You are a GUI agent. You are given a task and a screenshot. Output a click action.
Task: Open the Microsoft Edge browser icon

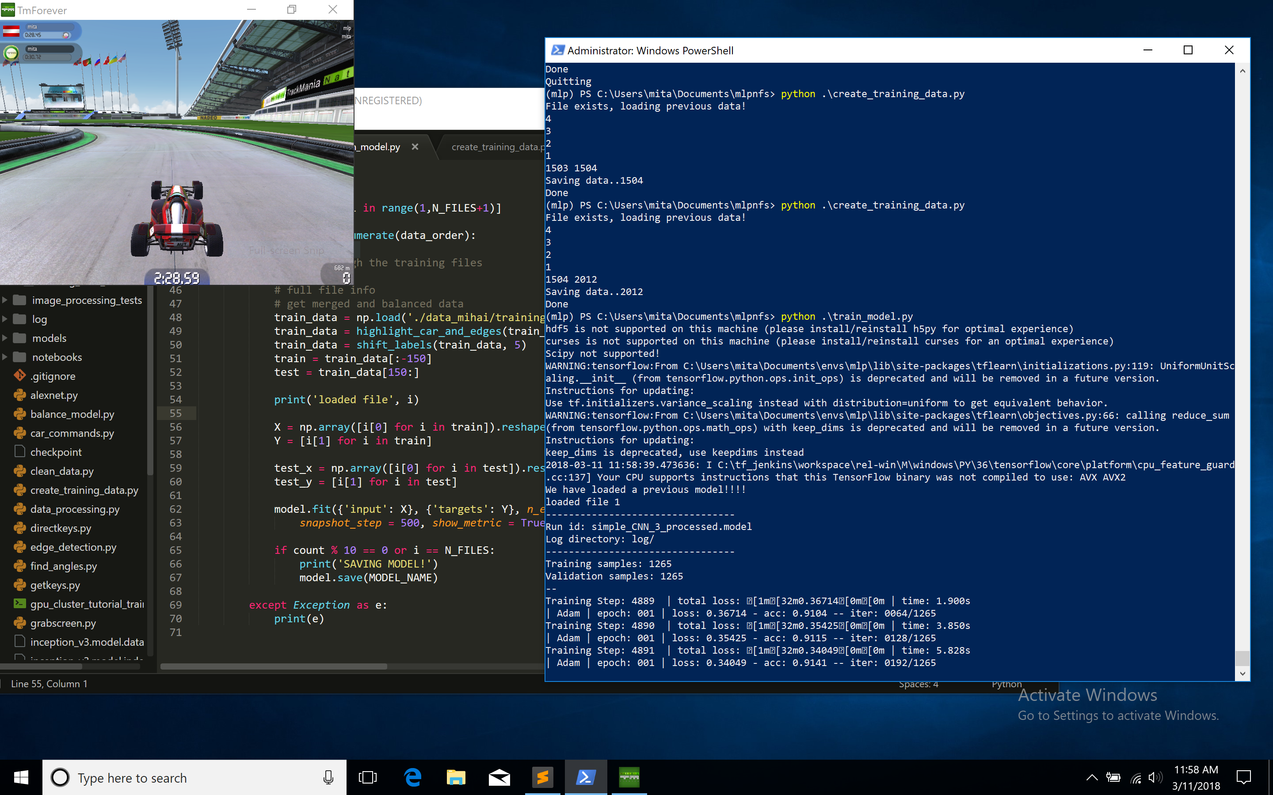pos(412,777)
